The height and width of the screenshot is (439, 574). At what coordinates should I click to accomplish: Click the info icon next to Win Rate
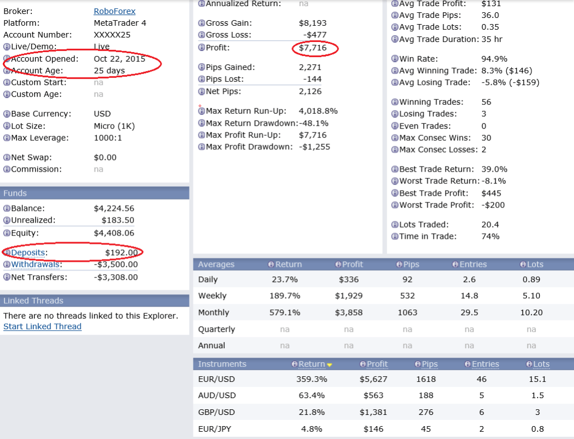pyautogui.click(x=395, y=59)
